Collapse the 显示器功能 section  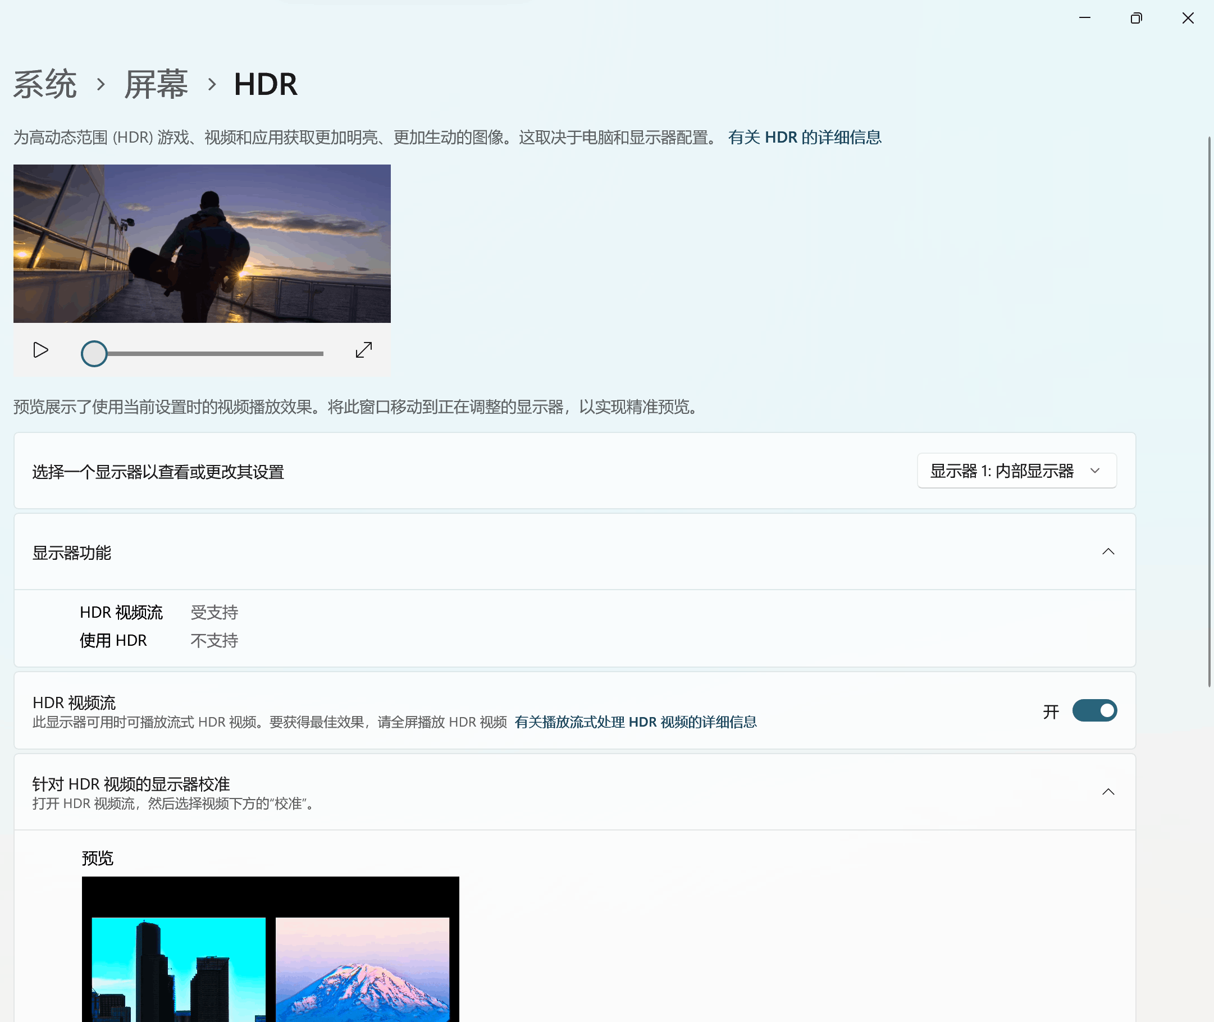[1107, 551]
